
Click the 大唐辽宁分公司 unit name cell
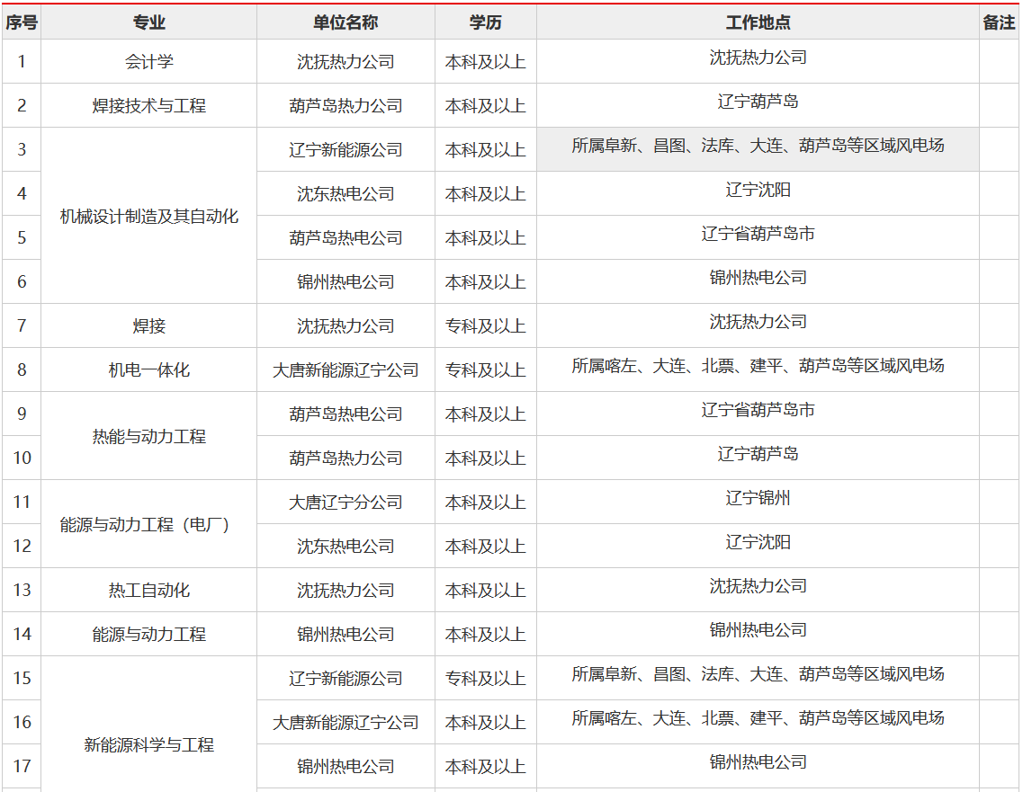(x=345, y=503)
